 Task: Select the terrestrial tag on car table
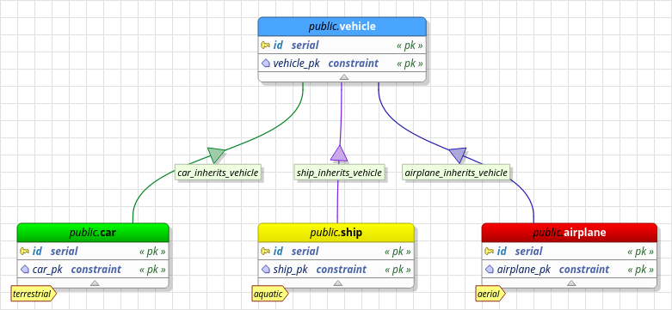tap(34, 294)
